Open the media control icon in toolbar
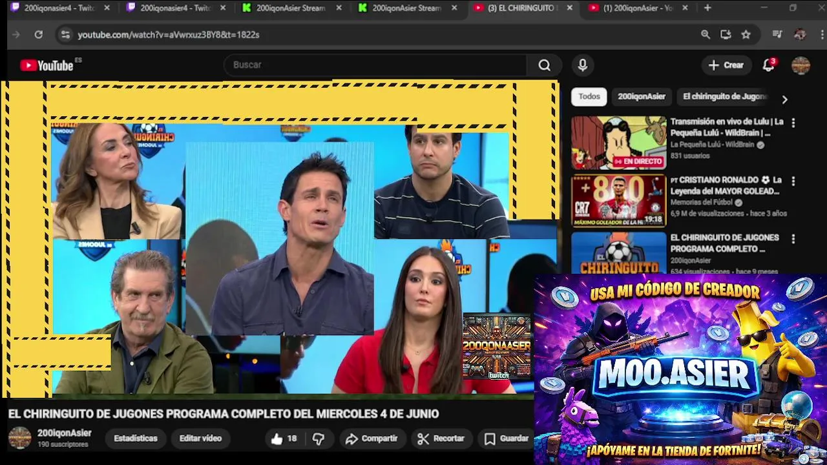The width and height of the screenshot is (827, 465). click(777, 34)
